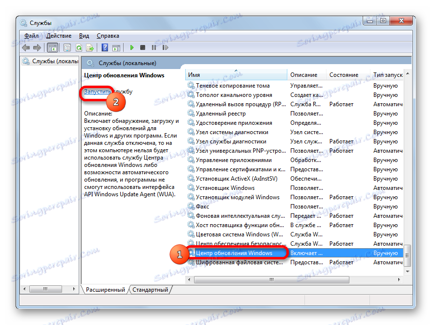Toggle the console tree pane icon
The height and width of the screenshot is (325, 432).
coord(52,48)
